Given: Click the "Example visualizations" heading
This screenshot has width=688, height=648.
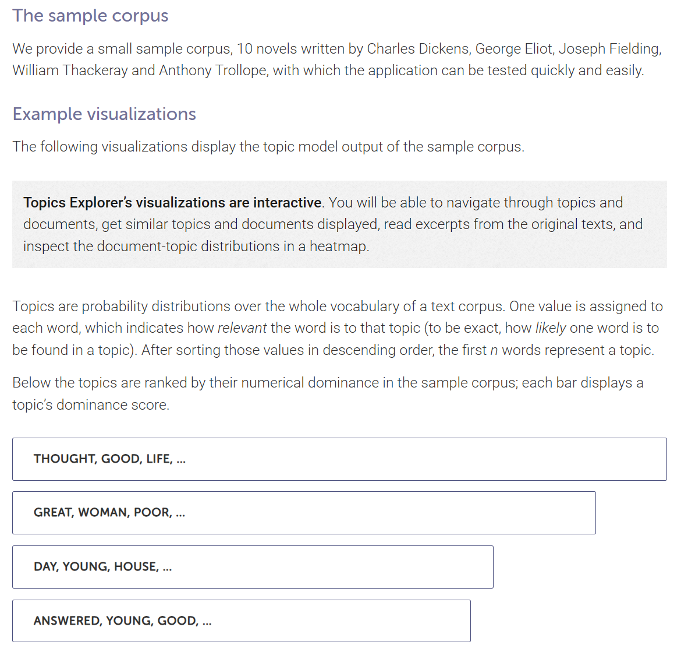Looking at the screenshot, I should [x=104, y=114].
